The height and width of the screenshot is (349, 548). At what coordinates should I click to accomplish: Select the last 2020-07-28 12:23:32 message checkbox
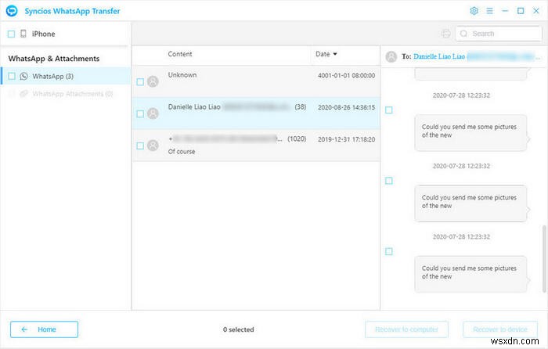pyautogui.click(x=388, y=251)
